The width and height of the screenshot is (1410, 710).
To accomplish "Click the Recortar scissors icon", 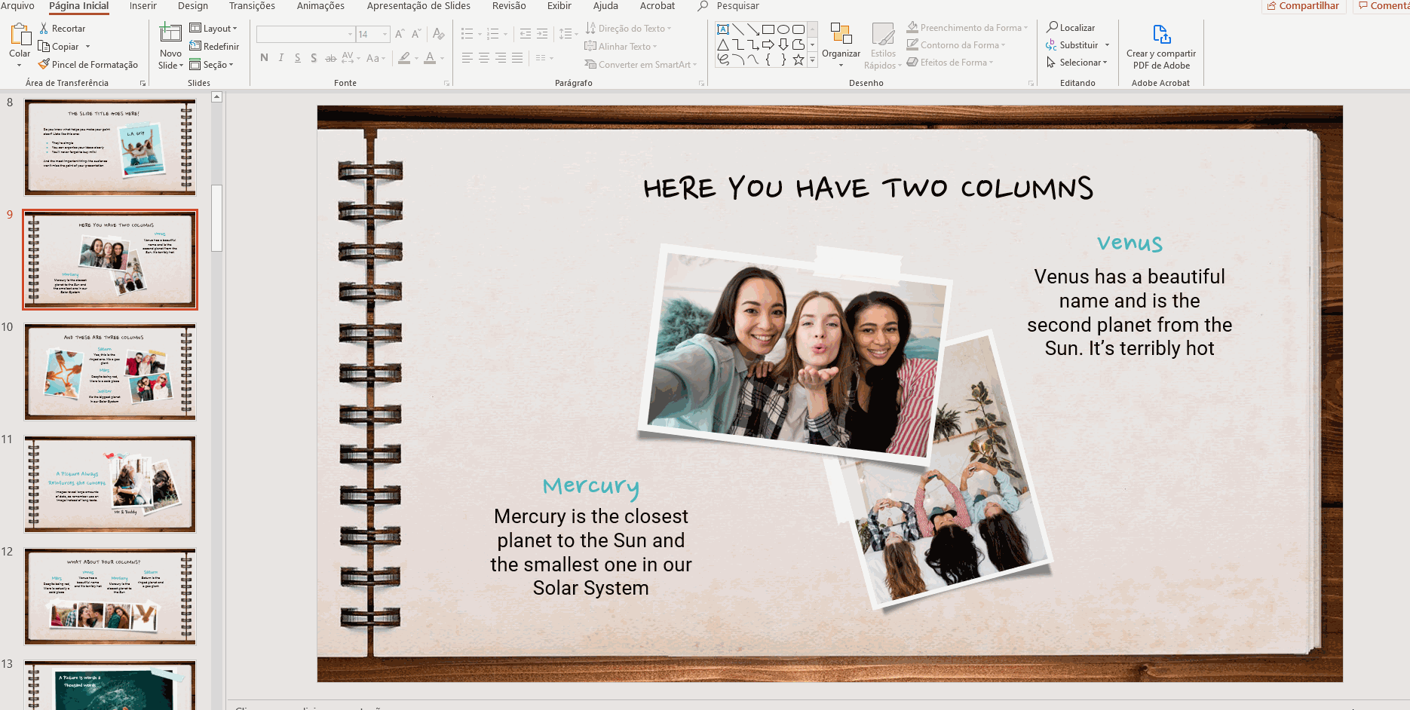I will (44, 29).
